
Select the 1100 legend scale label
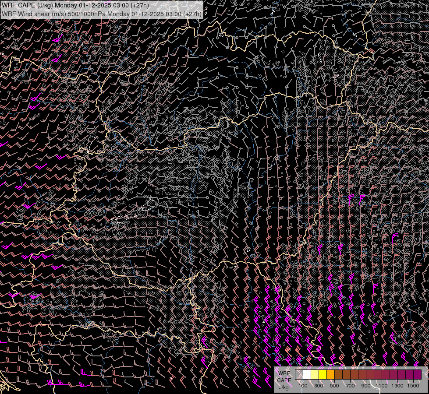coord(382,386)
